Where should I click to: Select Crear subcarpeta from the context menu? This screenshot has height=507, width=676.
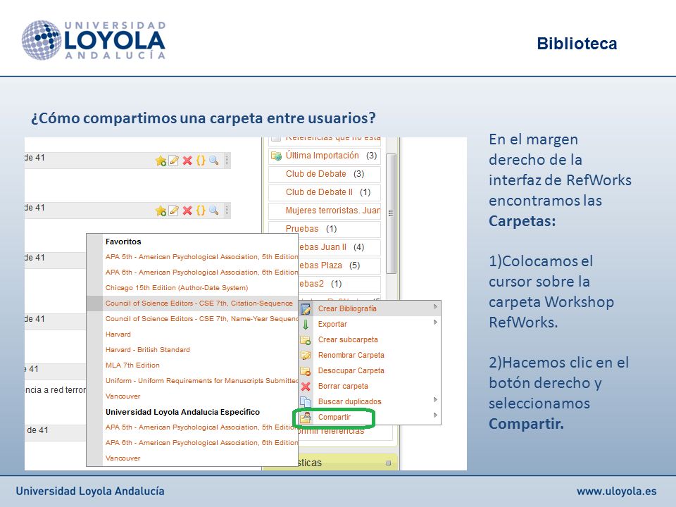[x=370, y=339]
